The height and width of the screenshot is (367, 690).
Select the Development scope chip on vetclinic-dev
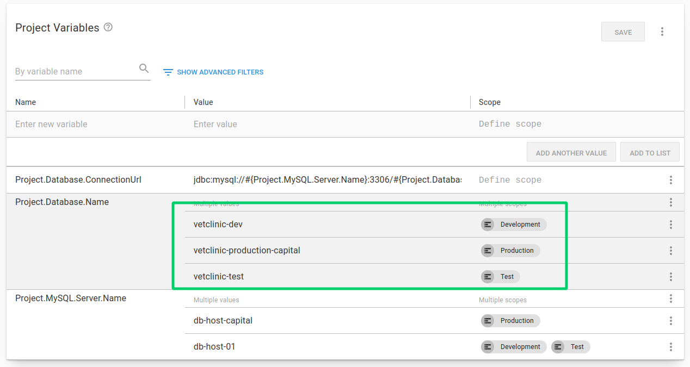(x=513, y=224)
